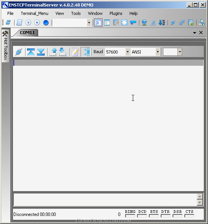Screen dimensions: 208x224
Task: Toggle the pressed blue arrow toolbar button
Action: [x=98, y=23]
